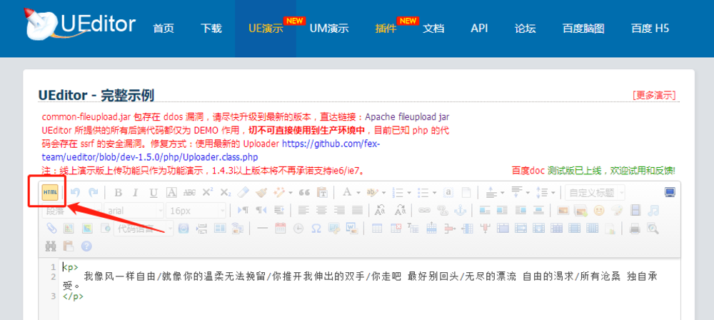Convert text to uppercase
The width and height of the screenshot is (714, 320).
click(379, 211)
